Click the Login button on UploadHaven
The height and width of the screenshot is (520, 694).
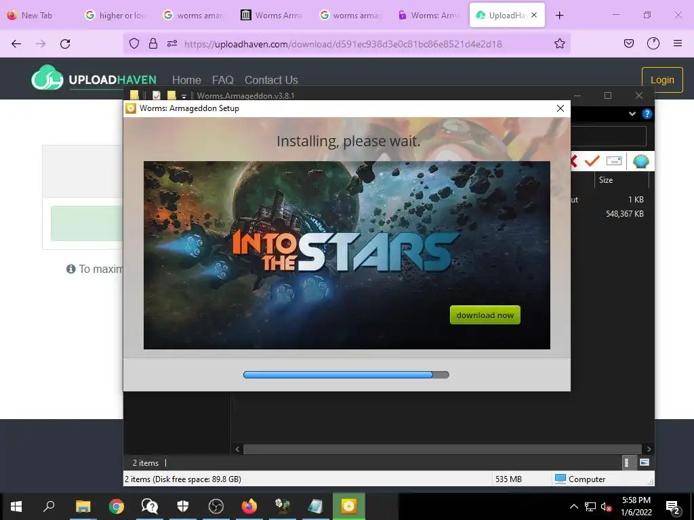(x=662, y=80)
